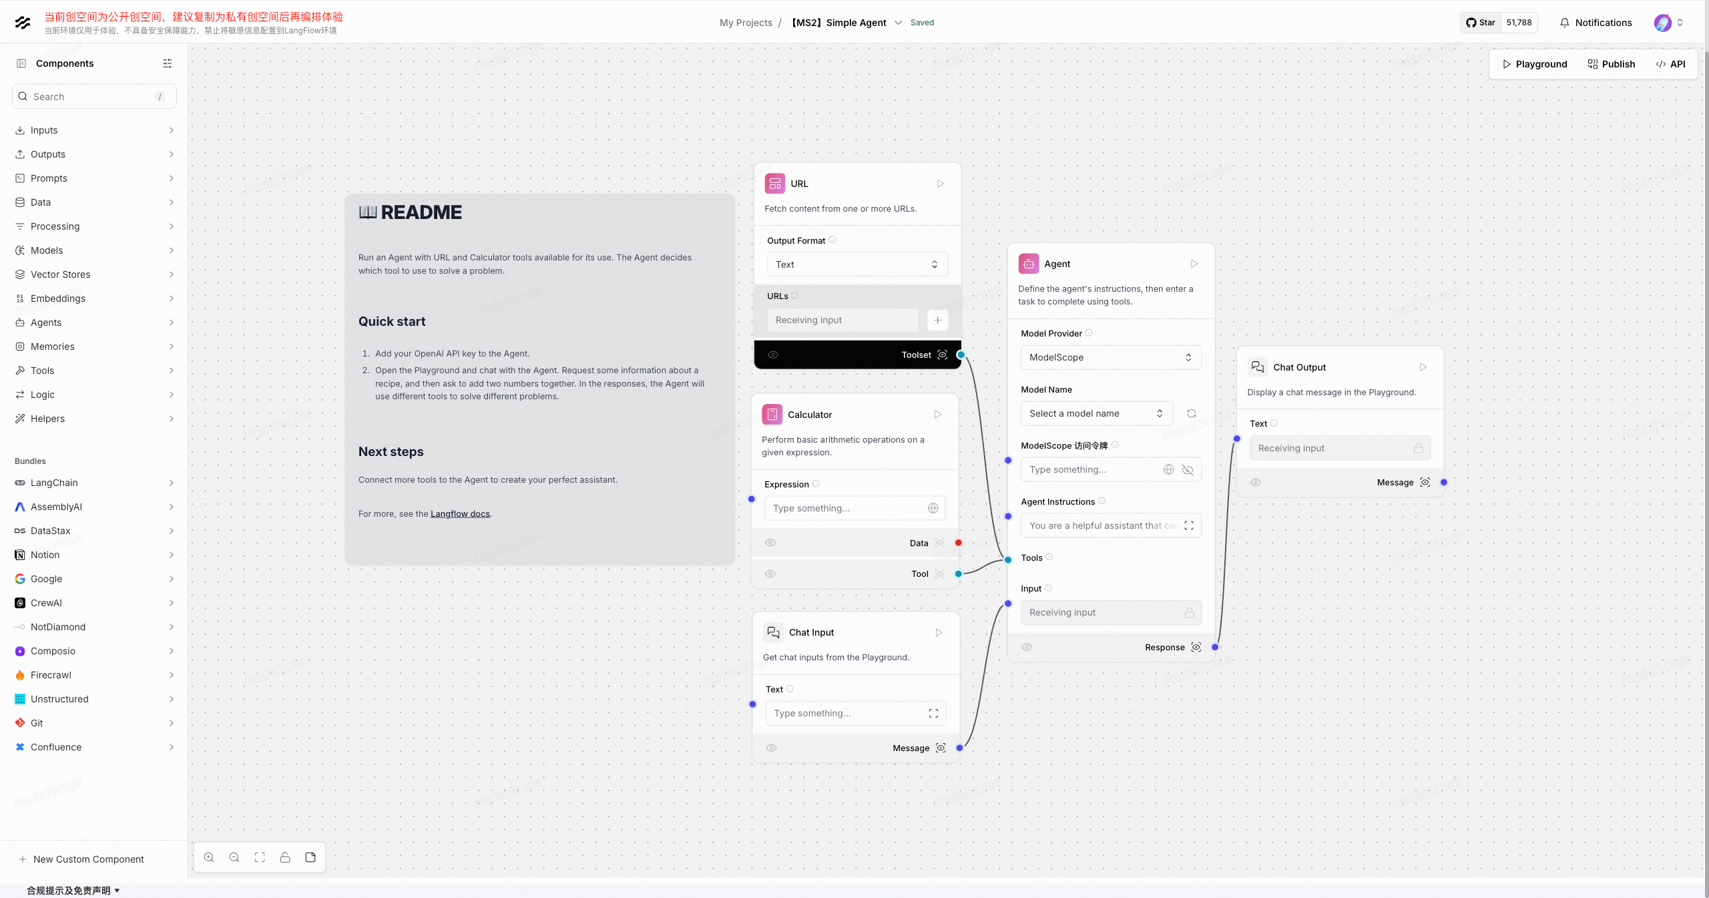
Task: Open the Playground tab
Action: point(1534,64)
